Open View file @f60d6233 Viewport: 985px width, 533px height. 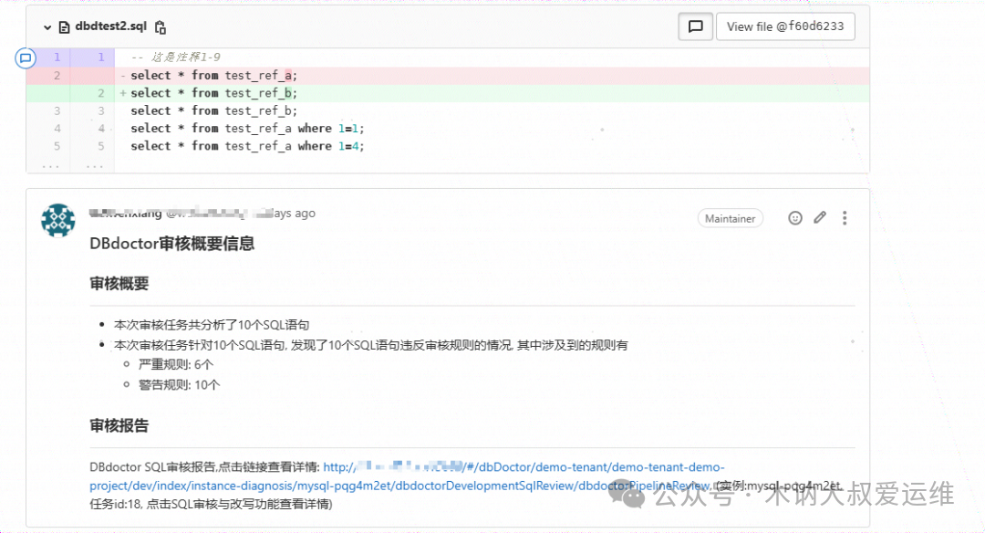click(x=785, y=26)
